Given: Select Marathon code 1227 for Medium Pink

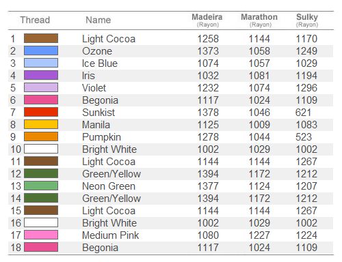Looking at the screenshot, I should click(259, 235).
